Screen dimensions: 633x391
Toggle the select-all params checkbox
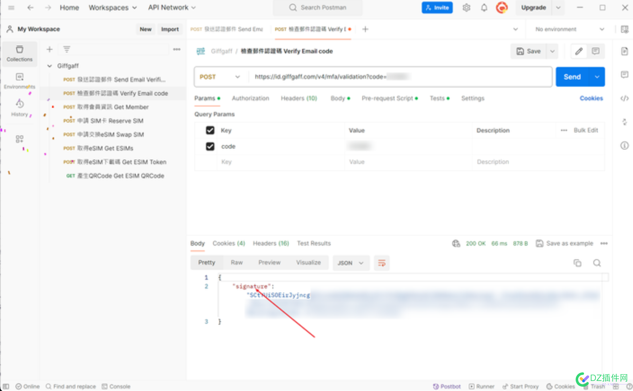[x=210, y=130]
